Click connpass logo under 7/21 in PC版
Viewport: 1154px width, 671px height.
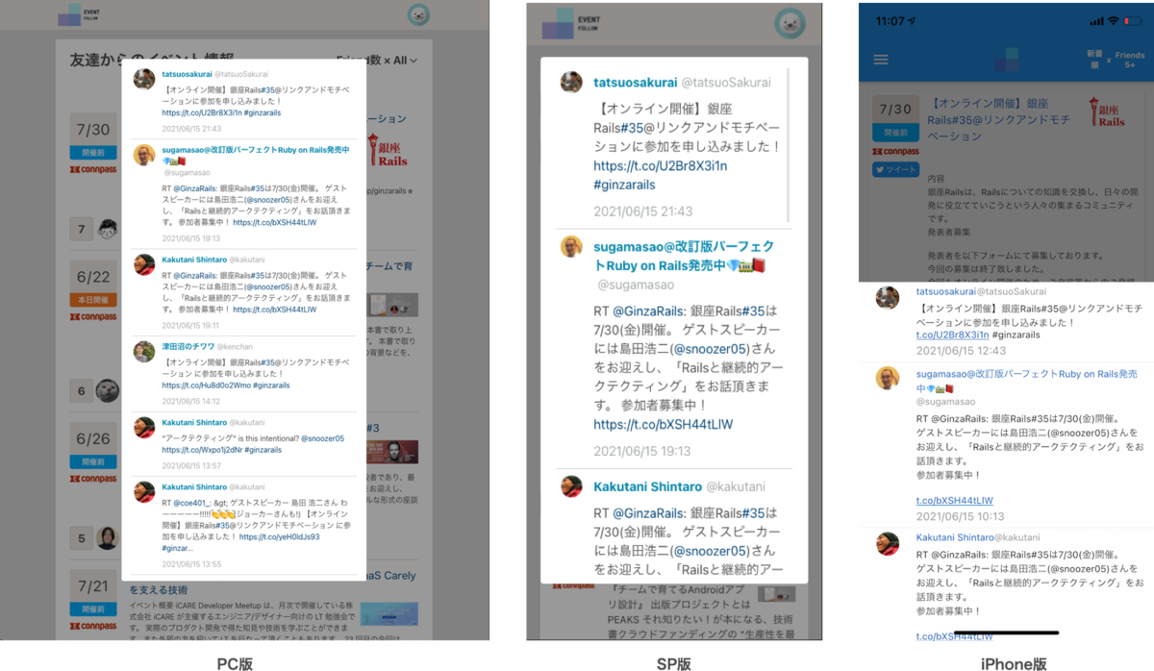(93, 628)
